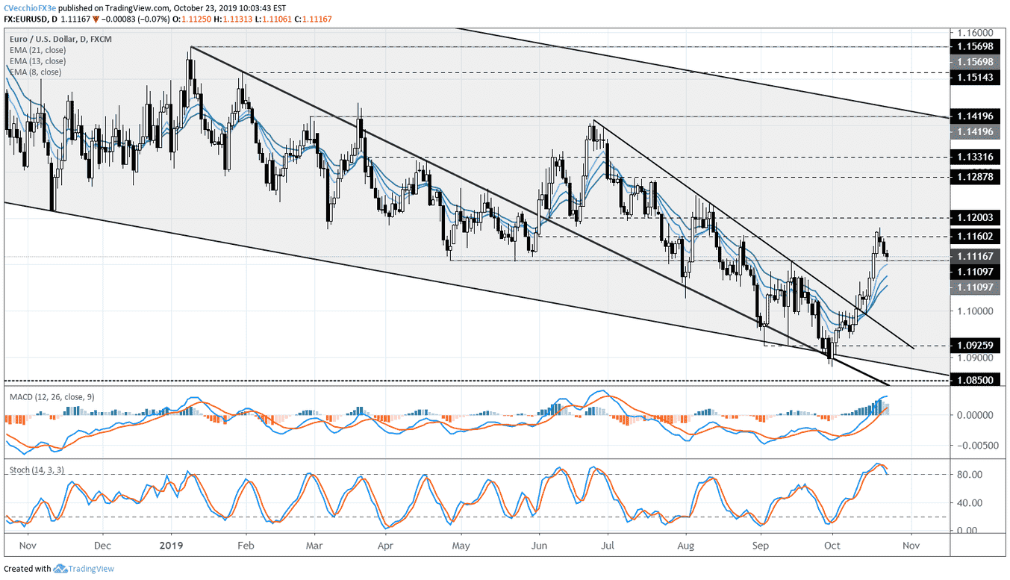
Task: Click the current price 1.11167 label
Action: click(x=976, y=256)
